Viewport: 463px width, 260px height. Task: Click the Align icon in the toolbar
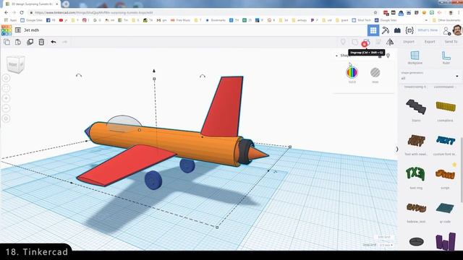[x=378, y=42]
